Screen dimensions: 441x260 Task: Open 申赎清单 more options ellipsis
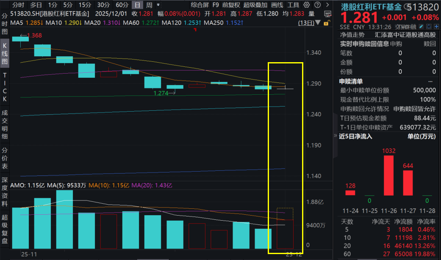432,81
